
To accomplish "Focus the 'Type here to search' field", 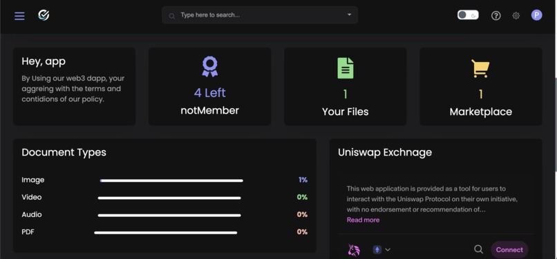I will click(x=260, y=15).
